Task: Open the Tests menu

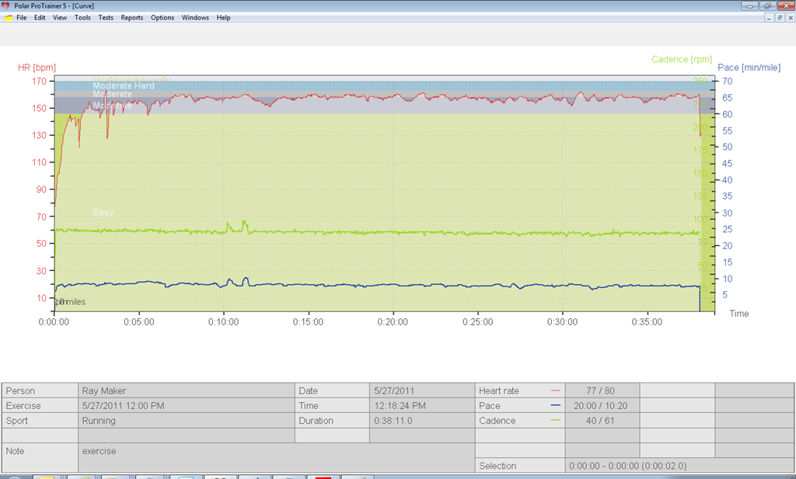Action: (106, 18)
